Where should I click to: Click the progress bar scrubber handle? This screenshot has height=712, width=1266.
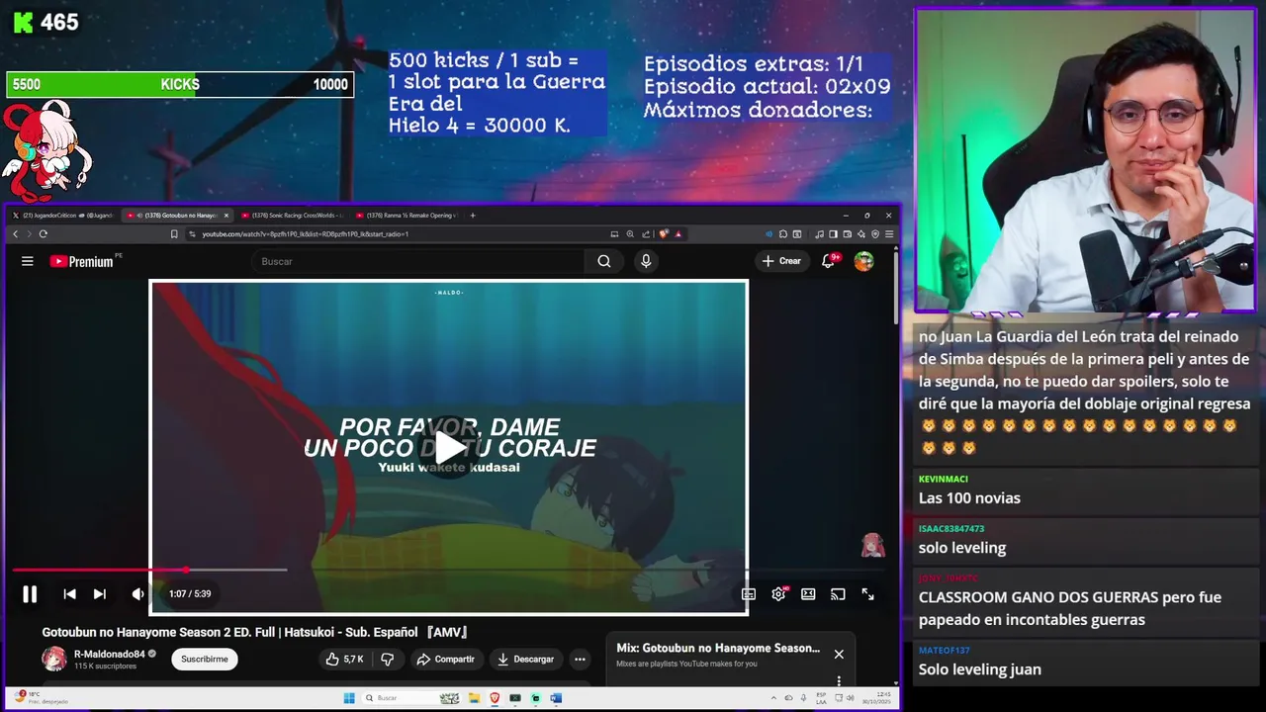click(x=186, y=570)
